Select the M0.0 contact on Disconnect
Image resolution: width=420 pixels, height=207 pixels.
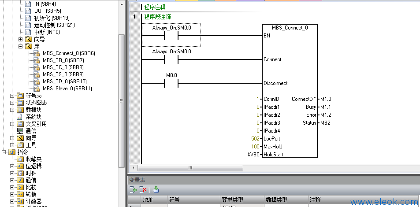171,83
